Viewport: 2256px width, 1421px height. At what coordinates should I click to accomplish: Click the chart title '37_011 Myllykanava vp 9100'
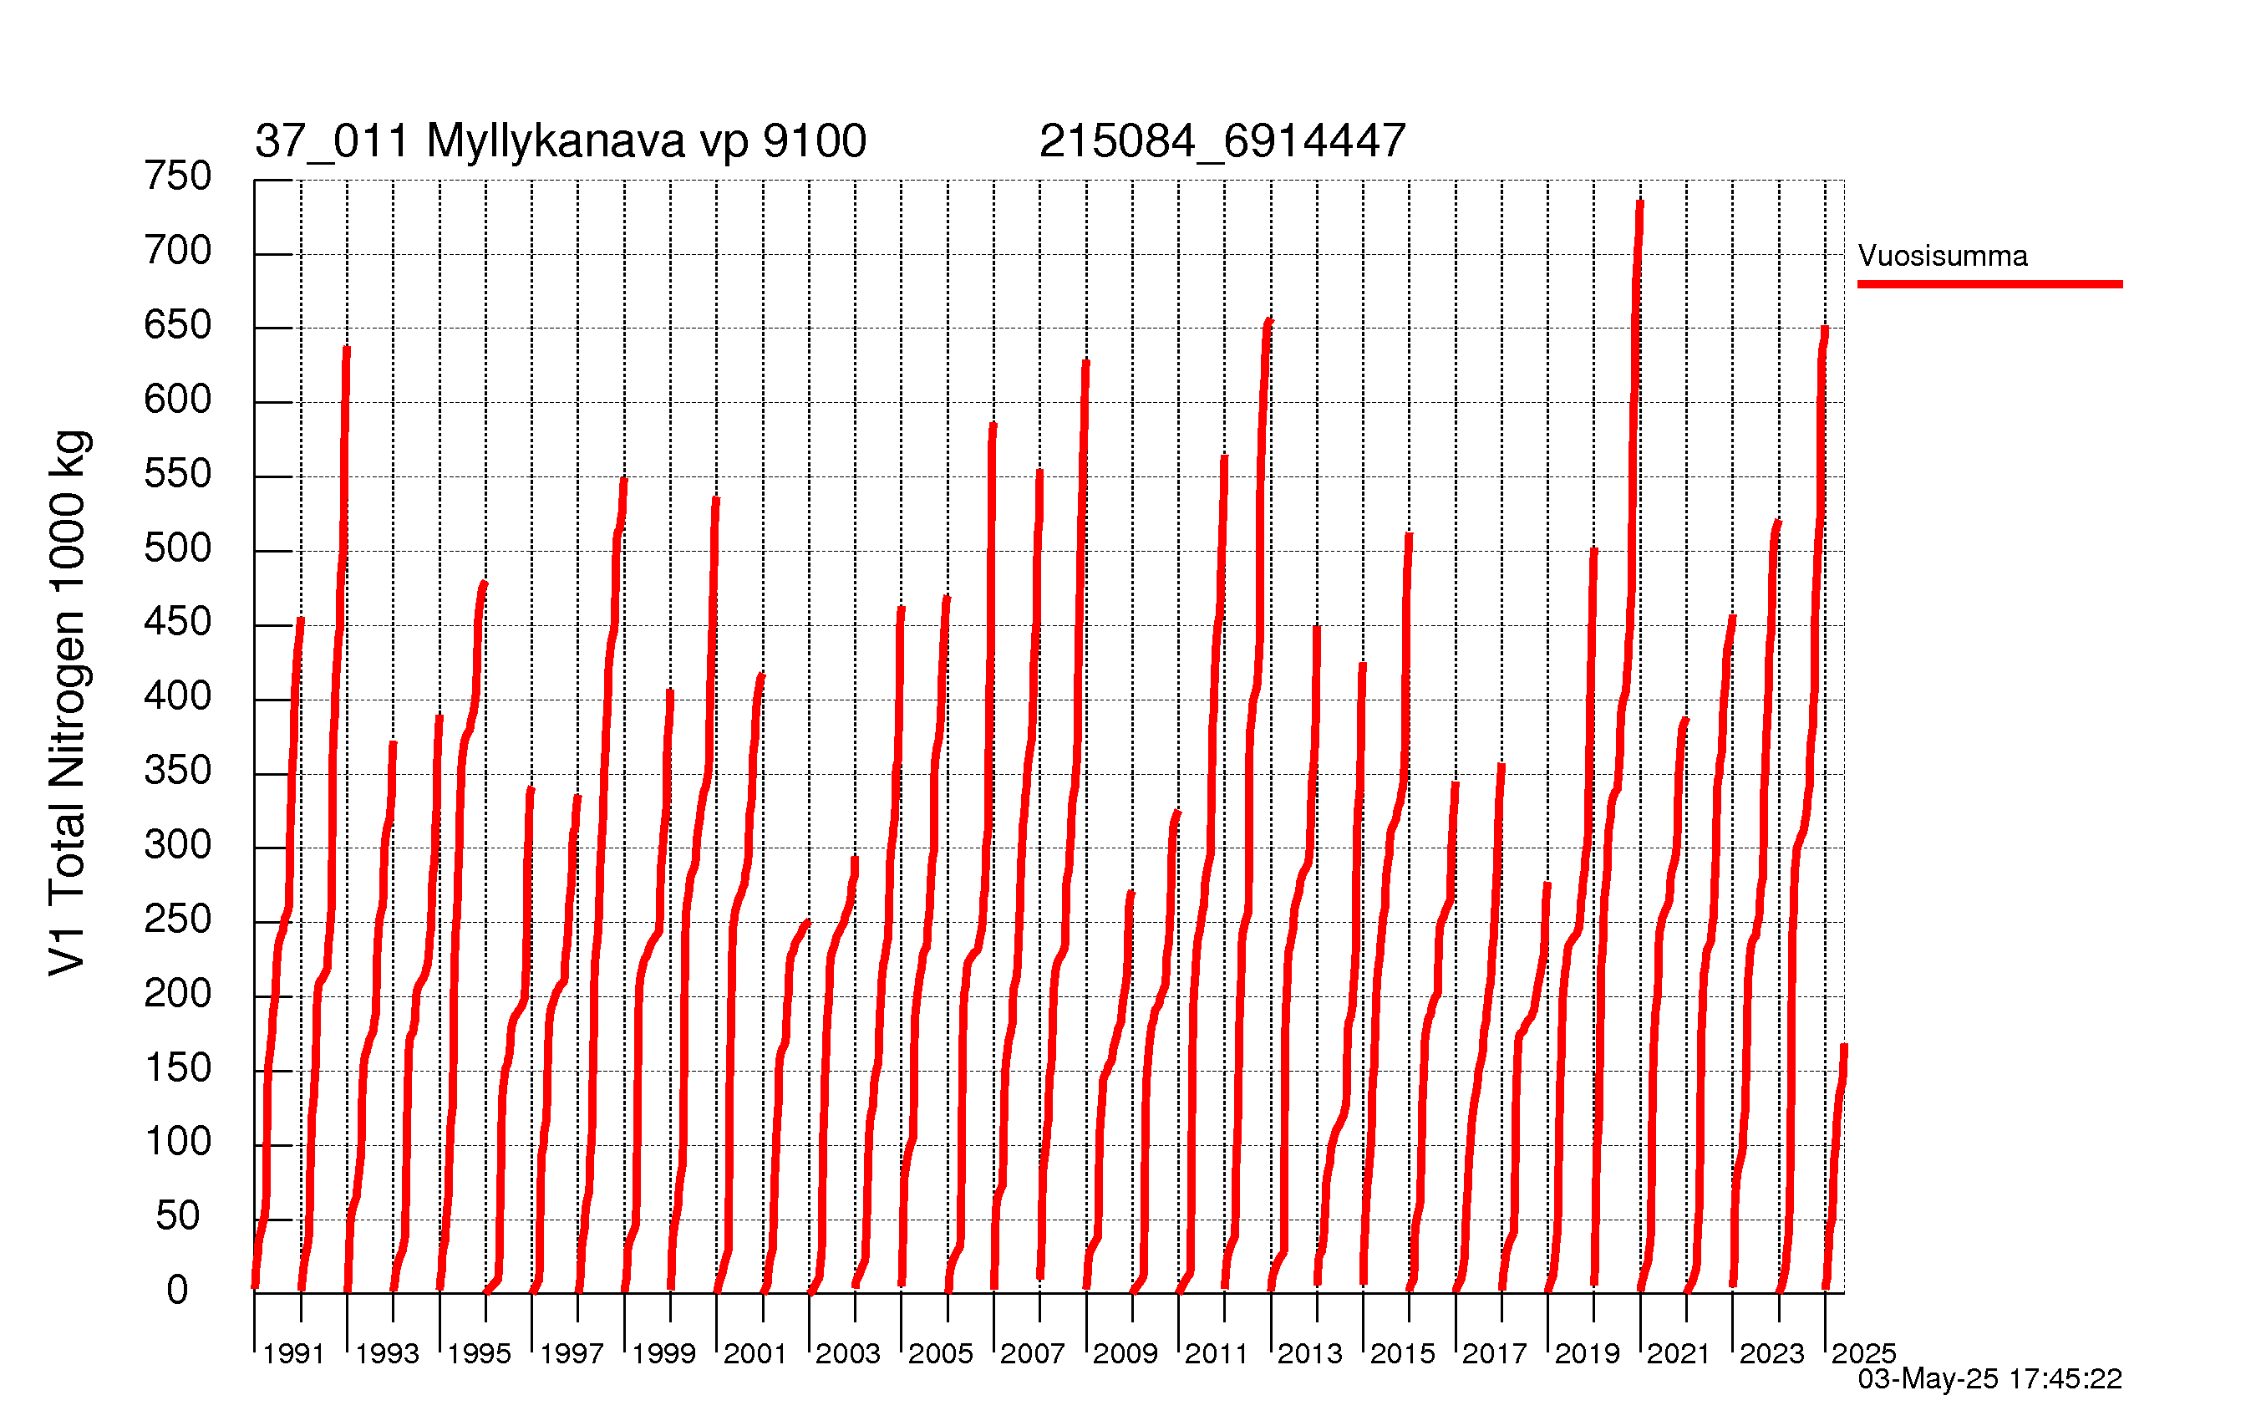(x=561, y=141)
